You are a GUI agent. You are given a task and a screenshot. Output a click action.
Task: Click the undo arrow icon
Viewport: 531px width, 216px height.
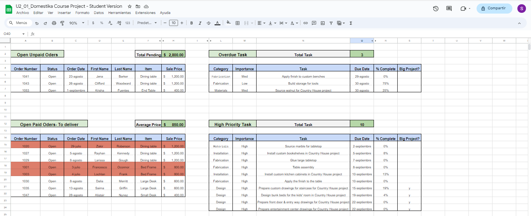point(37,23)
